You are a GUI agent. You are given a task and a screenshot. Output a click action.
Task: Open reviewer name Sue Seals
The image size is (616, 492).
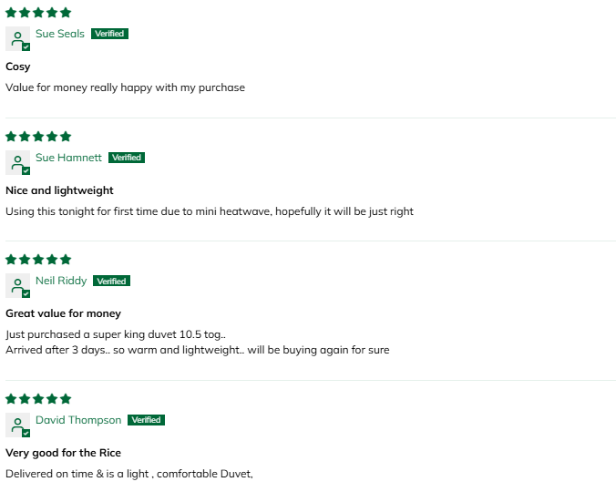(60, 34)
